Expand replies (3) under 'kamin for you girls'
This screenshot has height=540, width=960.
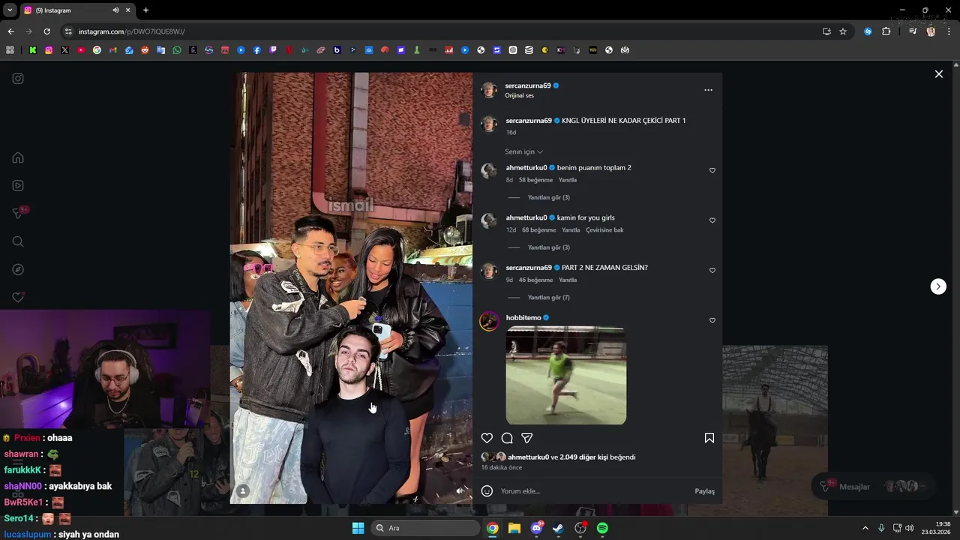pyautogui.click(x=549, y=247)
